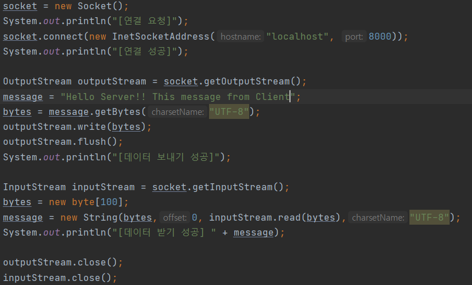
Task: Click charsetName: hint in new String line
Action: tap(378, 218)
